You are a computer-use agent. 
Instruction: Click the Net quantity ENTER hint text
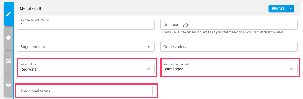coord(223,32)
